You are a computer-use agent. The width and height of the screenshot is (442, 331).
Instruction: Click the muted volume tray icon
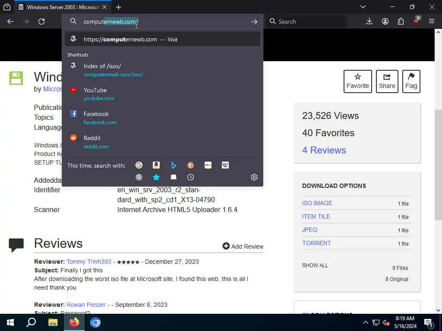point(386,322)
